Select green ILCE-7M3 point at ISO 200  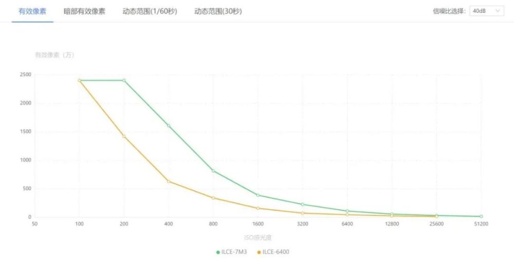pos(124,81)
